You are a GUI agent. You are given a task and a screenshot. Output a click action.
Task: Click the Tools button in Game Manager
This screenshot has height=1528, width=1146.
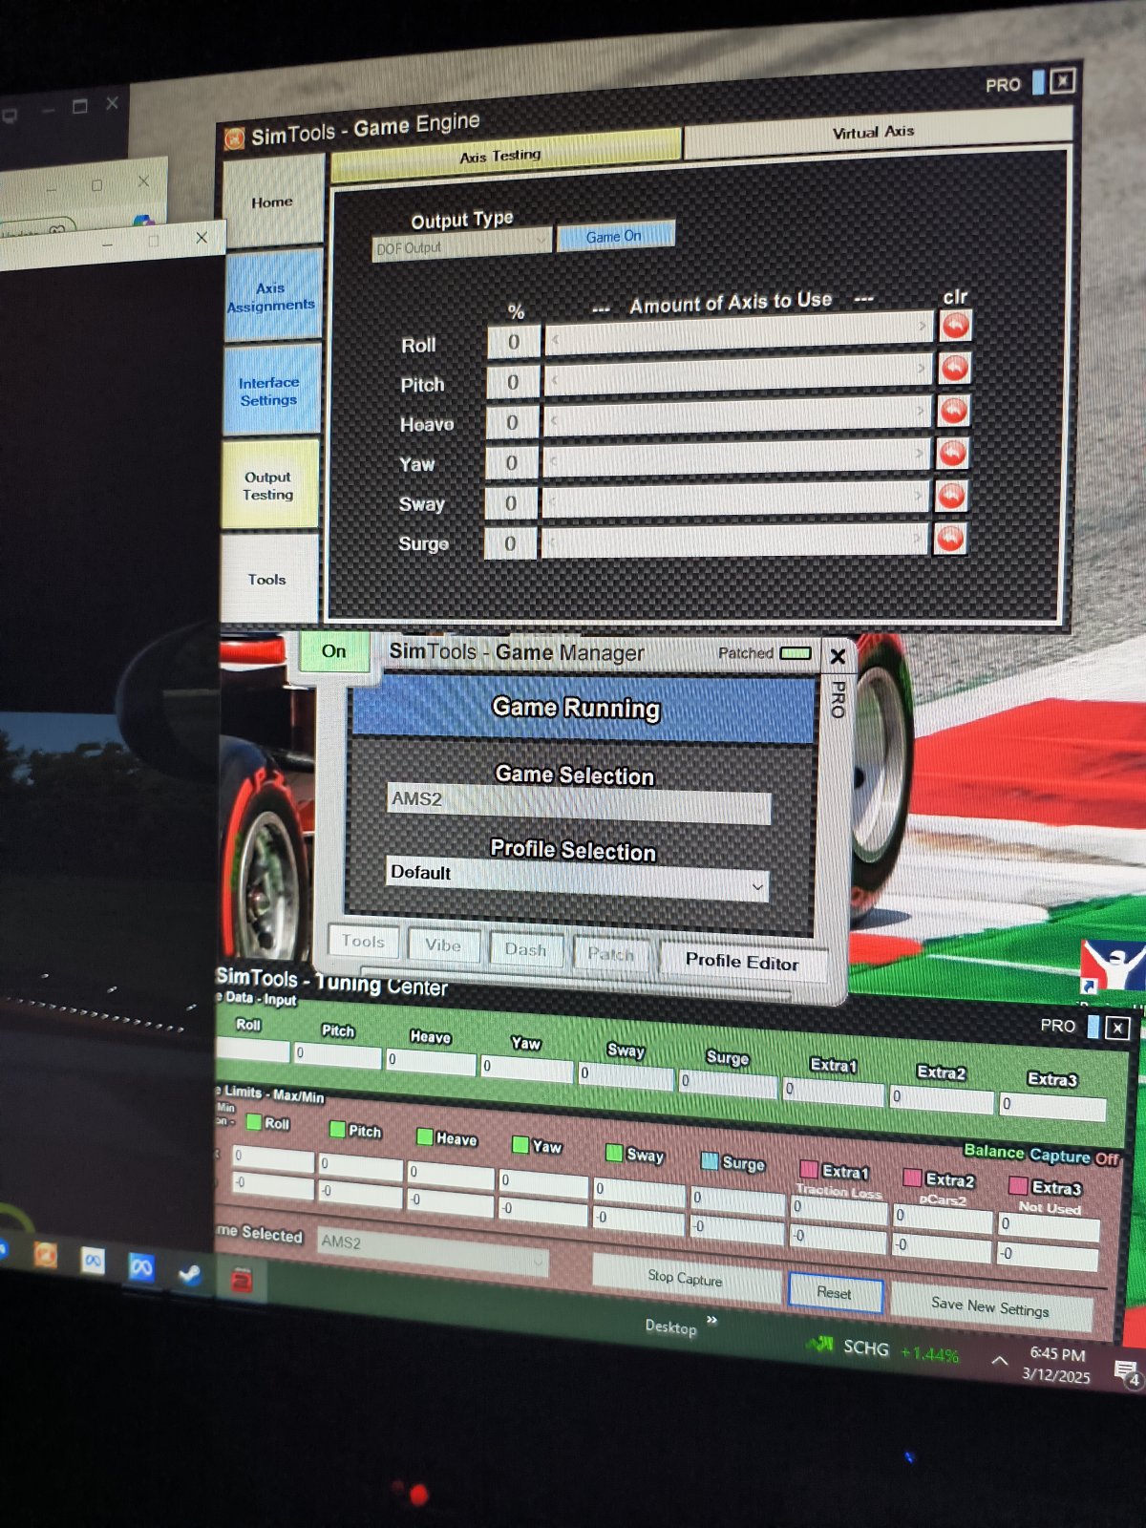(x=363, y=942)
